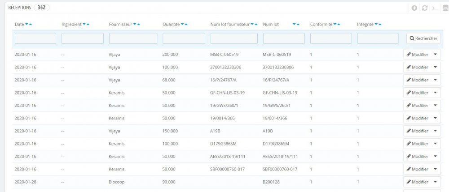This screenshot has height=192, width=449.
Task: Click the 362 count badge
Action: [x=41, y=8]
